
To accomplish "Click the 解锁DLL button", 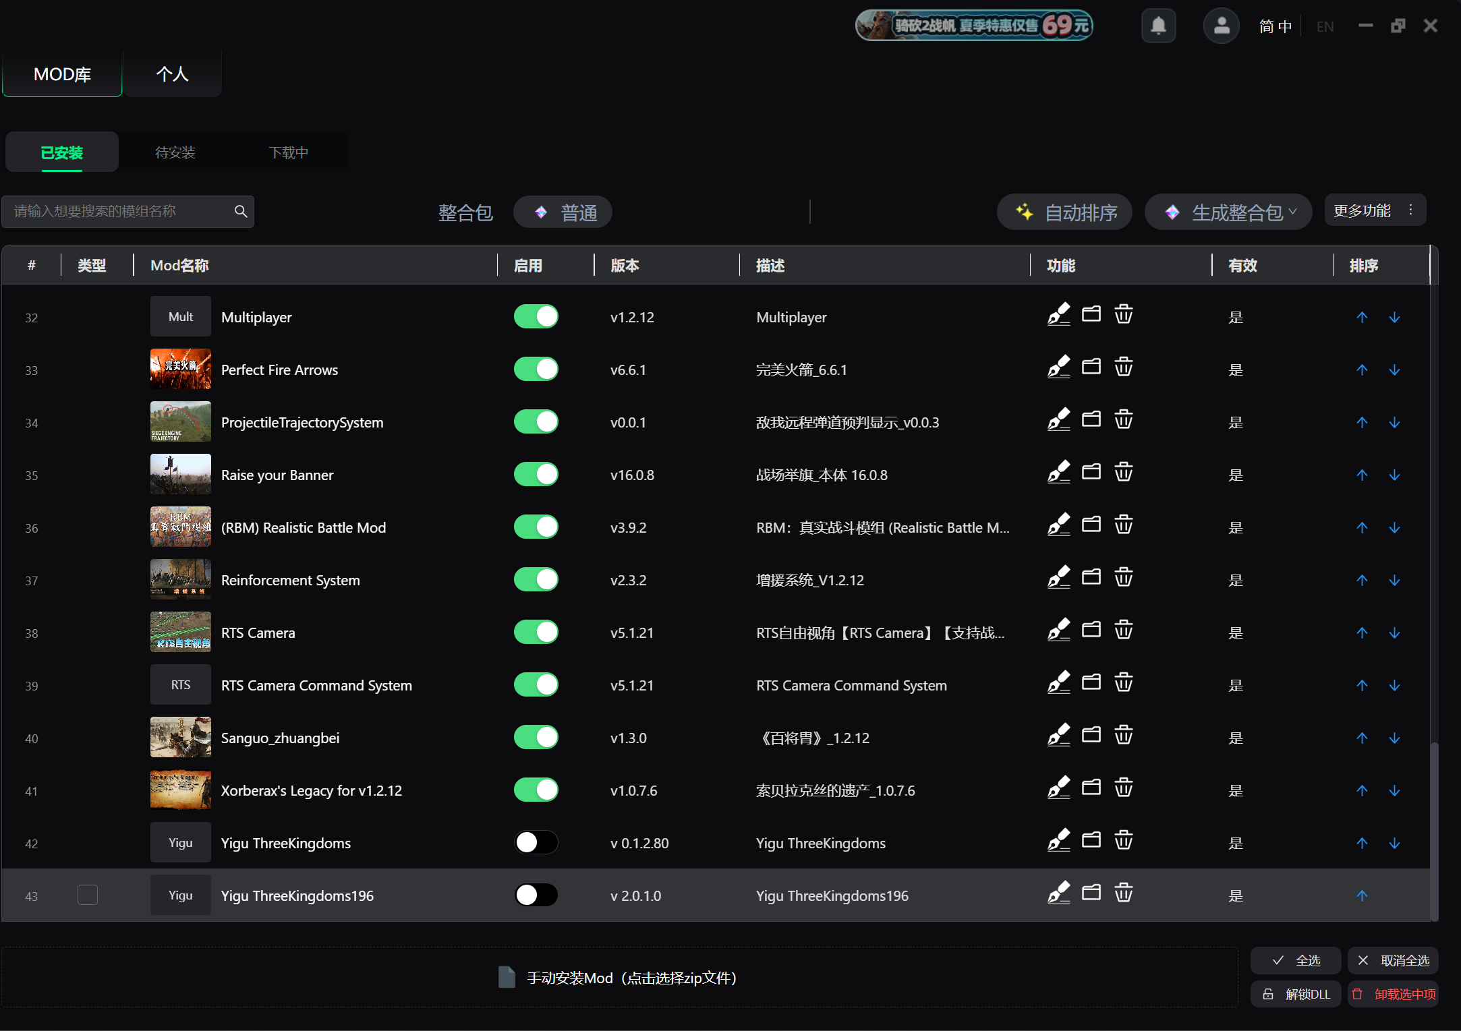I will 1296,995.
